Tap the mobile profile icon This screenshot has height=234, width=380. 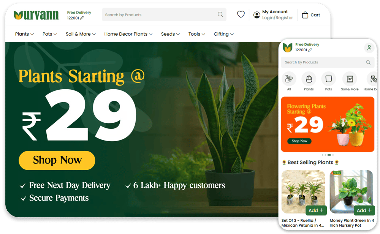pyautogui.click(x=369, y=47)
